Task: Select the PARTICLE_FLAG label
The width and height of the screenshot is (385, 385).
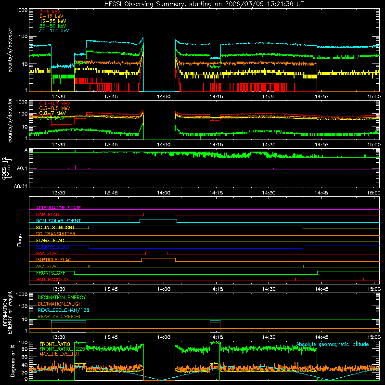Action: tap(54, 259)
